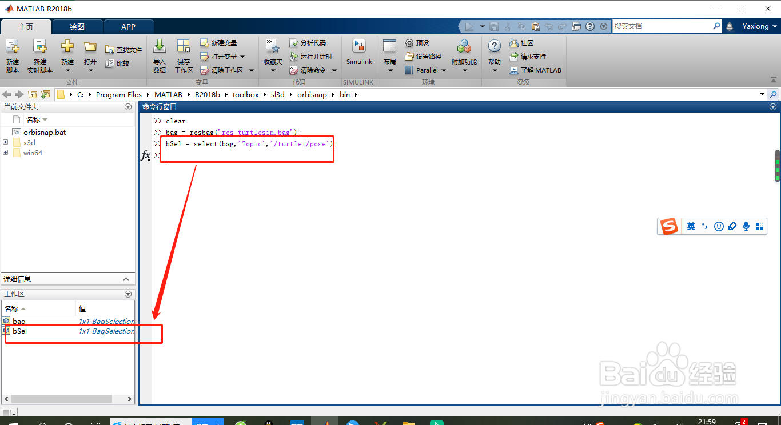Expand the Details (详细信息) panel
Image resolution: width=781 pixels, height=425 pixels.
point(126,279)
